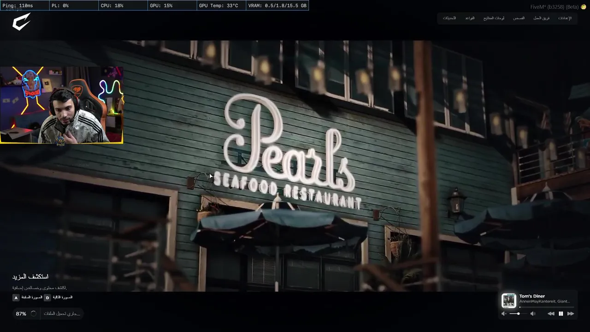Click the server logo in top-left corner
Screen dimensions: 590x332
click(x=22, y=22)
